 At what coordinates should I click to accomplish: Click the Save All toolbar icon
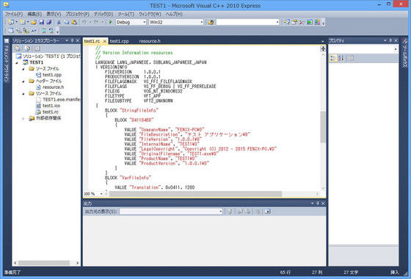[x=48, y=22]
